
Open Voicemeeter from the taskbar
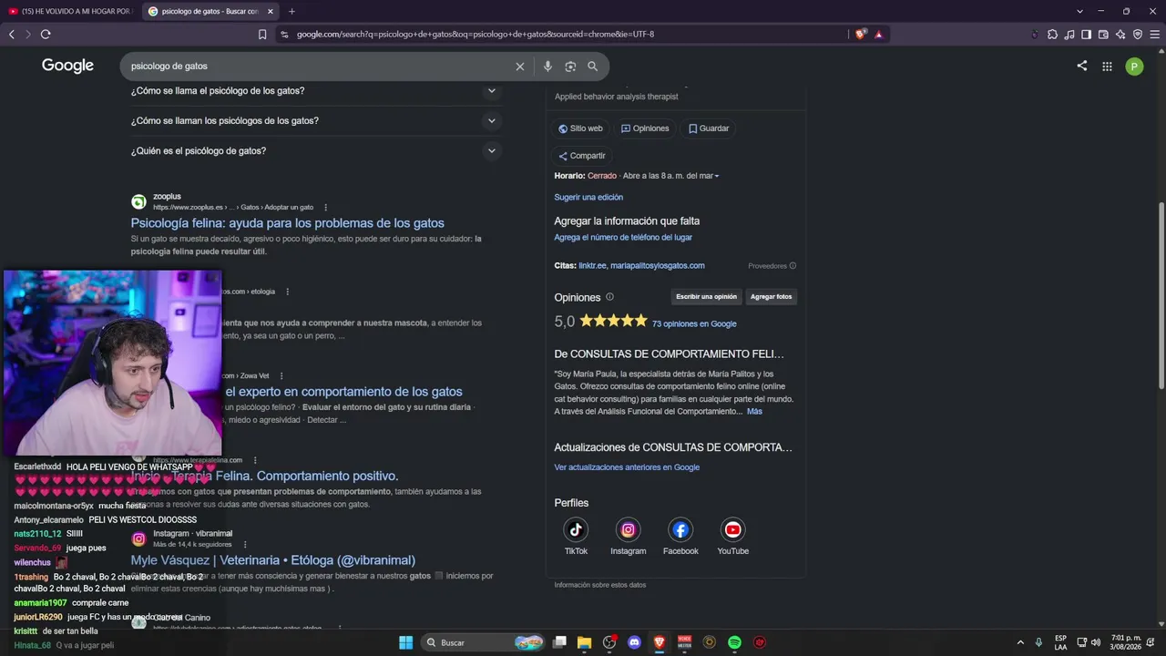pos(685,642)
